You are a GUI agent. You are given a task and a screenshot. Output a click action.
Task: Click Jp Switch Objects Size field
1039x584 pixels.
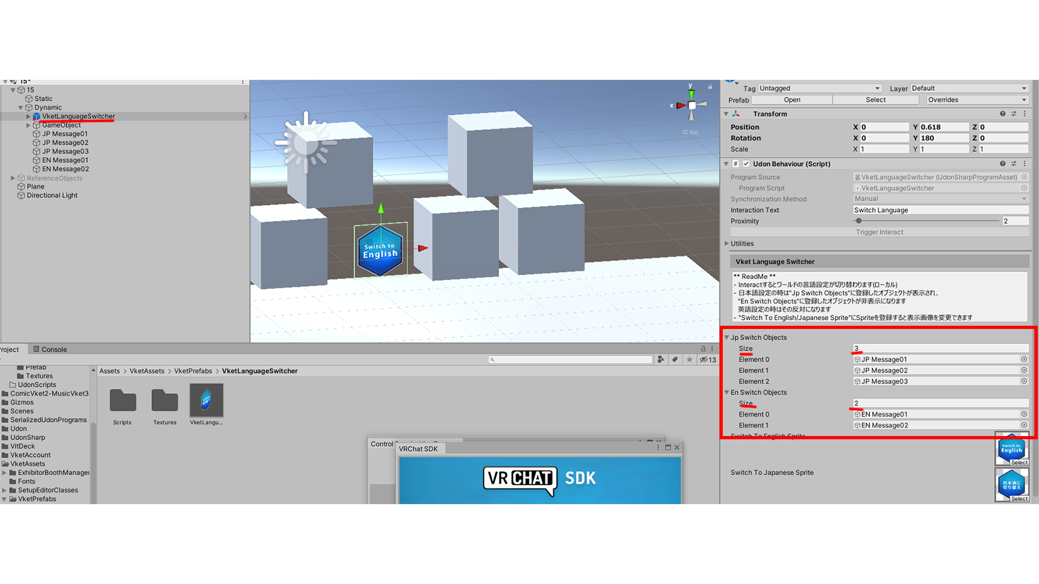pos(941,348)
